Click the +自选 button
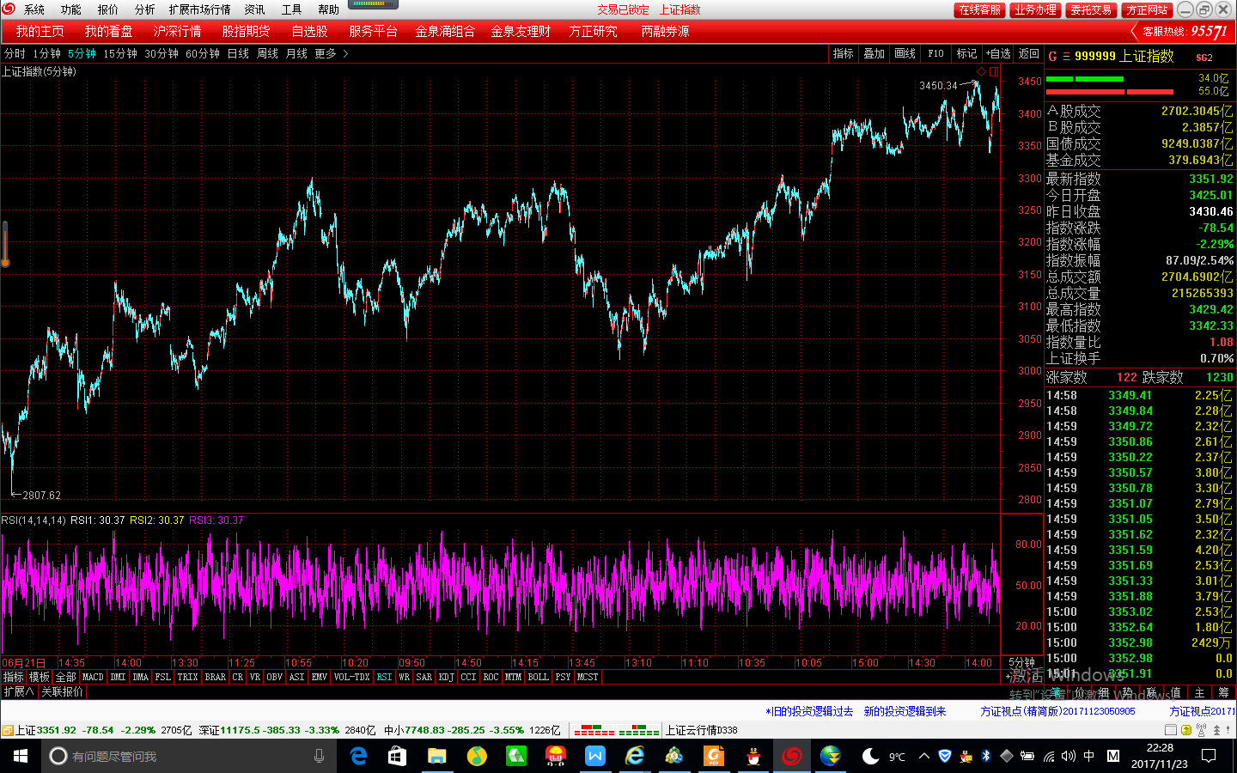The image size is (1237, 773). pyautogui.click(x=998, y=53)
